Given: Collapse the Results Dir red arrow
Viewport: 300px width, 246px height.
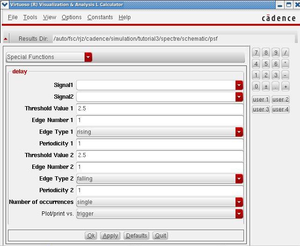Looking at the screenshot, I should tap(6, 39).
